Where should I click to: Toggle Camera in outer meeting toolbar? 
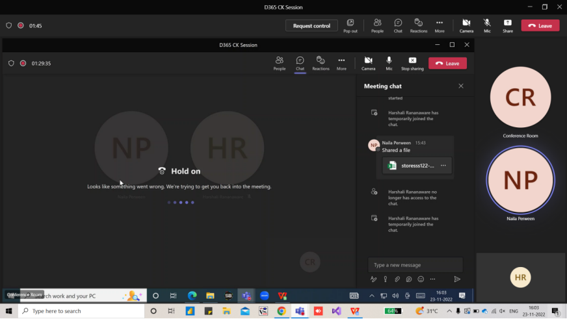(x=466, y=25)
